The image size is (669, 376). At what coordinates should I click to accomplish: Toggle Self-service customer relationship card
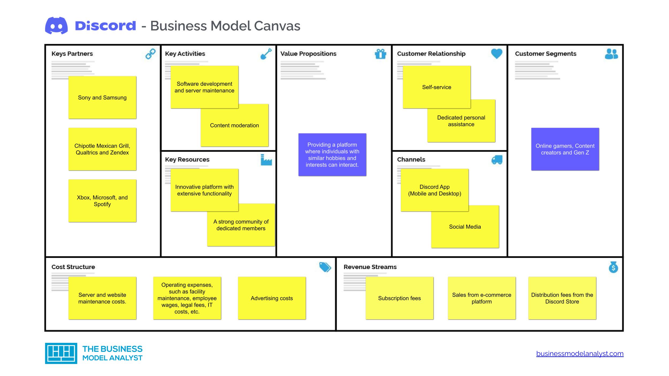tap(436, 87)
